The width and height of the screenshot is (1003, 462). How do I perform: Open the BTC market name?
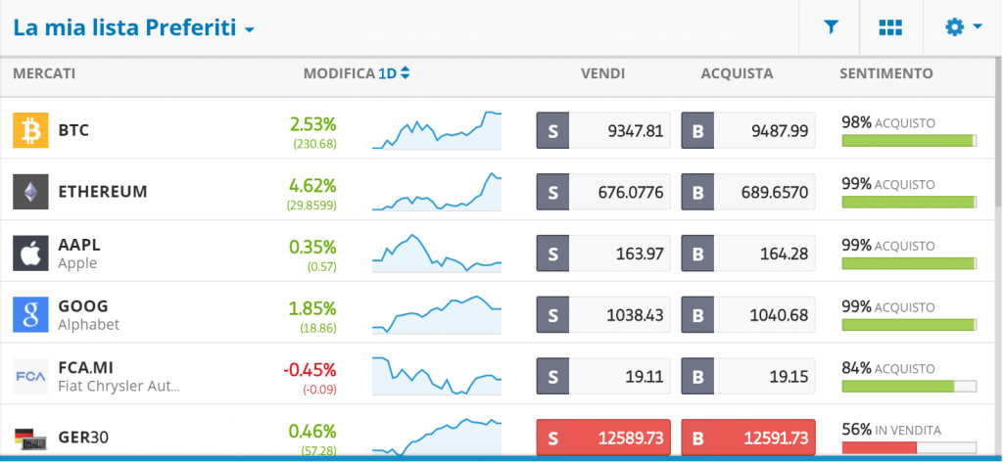tap(73, 130)
